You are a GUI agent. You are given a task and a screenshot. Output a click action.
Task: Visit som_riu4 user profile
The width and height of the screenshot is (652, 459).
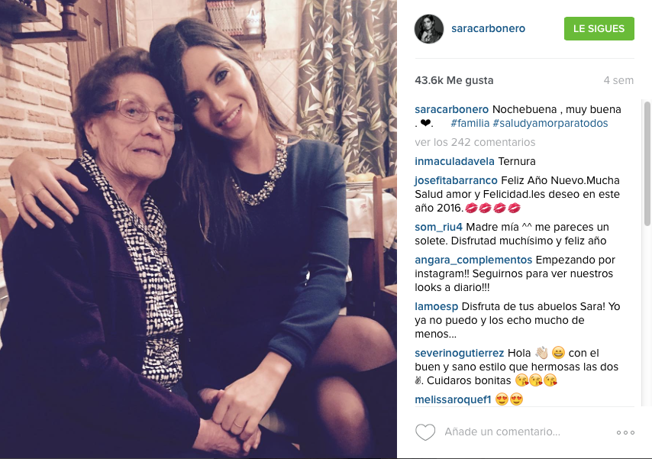438,228
